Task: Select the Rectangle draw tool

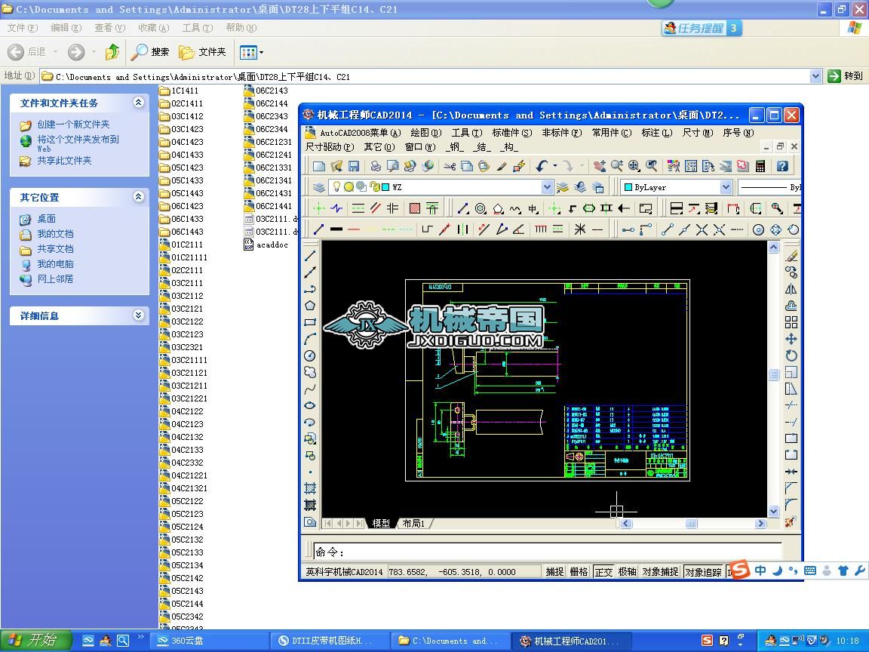Action: pos(310,322)
